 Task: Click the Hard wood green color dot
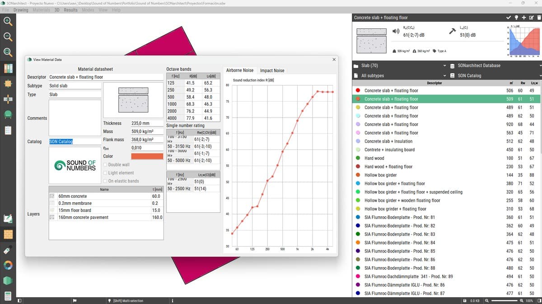point(358,158)
